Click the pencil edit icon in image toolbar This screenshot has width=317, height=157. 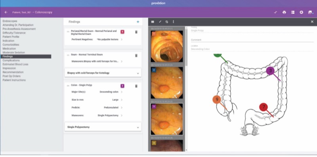pyautogui.click(x=160, y=22)
